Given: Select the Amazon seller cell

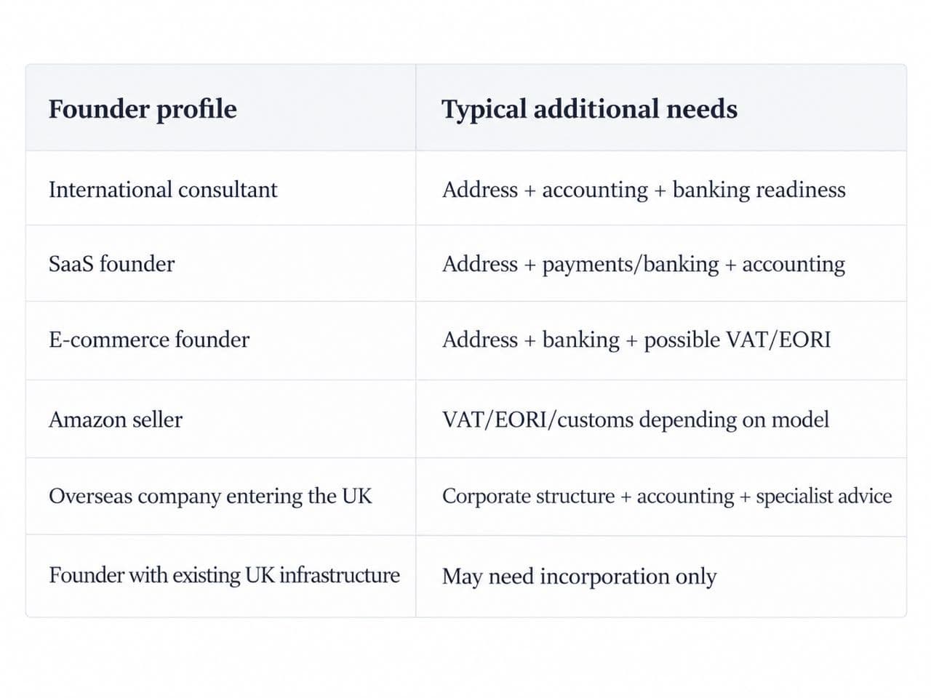Looking at the screenshot, I should pyautogui.click(x=220, y=419).
